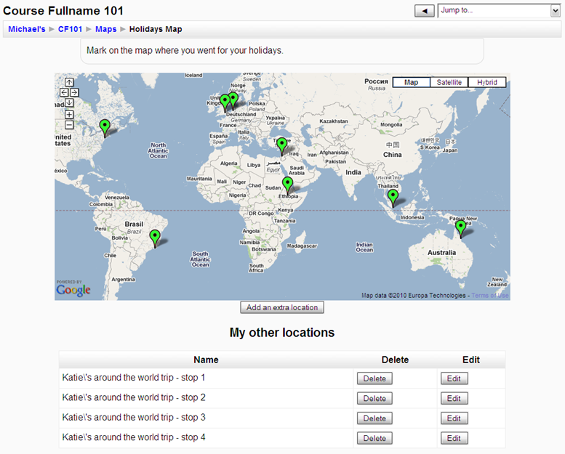The image size is (565, 454).
Task: Go to CF101 in the breadcrumb
Action: click(x=70, y=29)
